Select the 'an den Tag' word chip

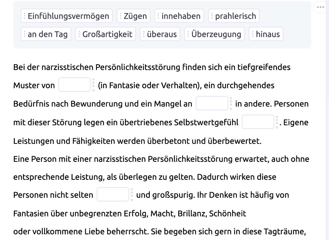click(46, 34)
